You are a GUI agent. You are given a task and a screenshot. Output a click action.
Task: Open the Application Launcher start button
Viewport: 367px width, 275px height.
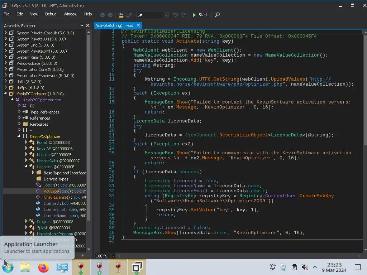click(x=8, y=267)
